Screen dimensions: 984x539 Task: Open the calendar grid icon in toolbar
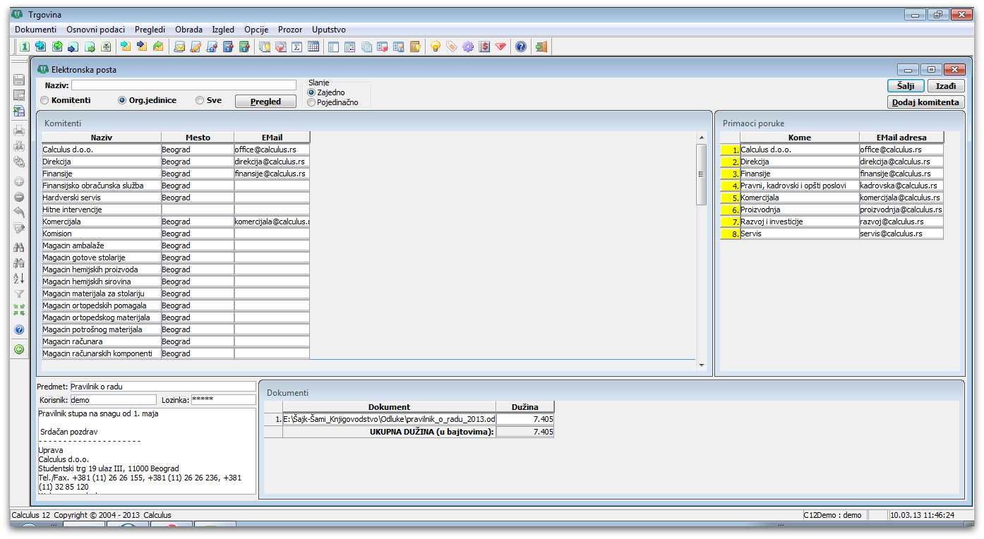pyautogui.click(x=313, y=47)
